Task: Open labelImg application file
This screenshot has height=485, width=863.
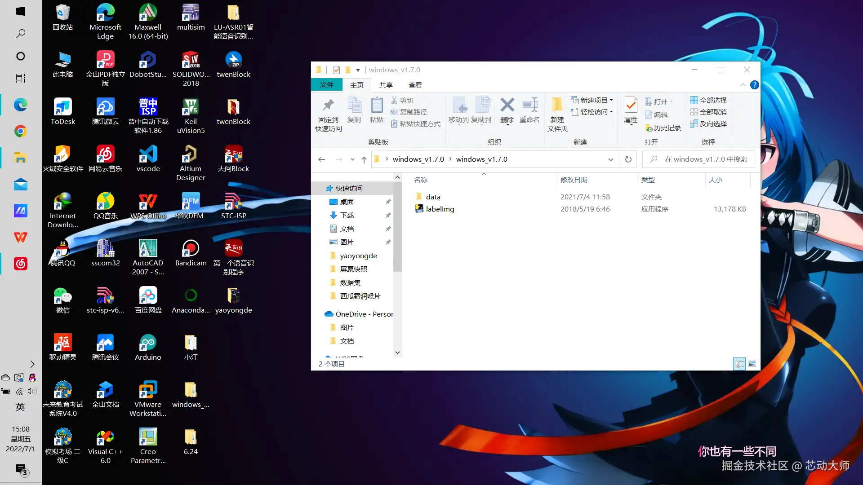Action: click(x=440, y=209)
